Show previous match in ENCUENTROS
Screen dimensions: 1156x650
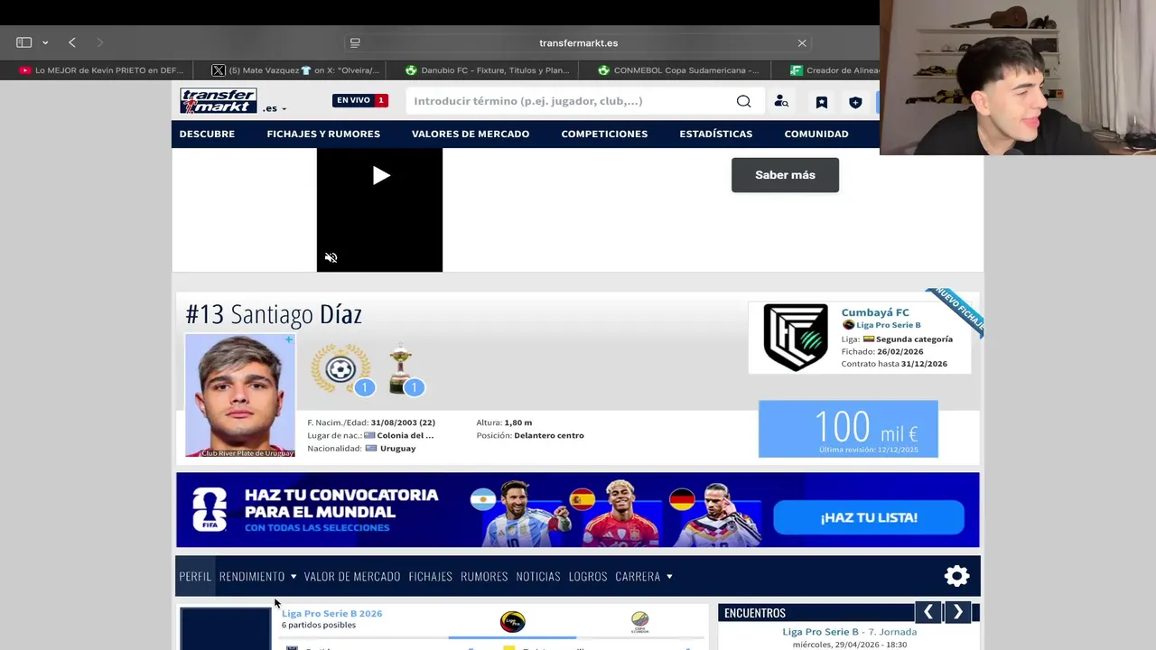tap(928, 612)
